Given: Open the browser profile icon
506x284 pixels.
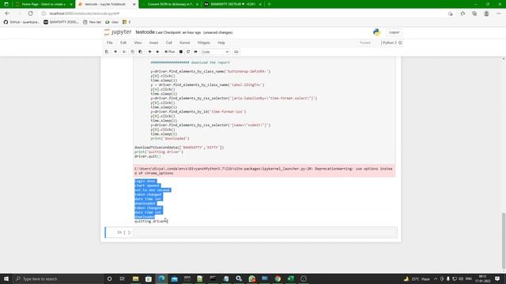Looking at the screenshot, I should point(486,13).
